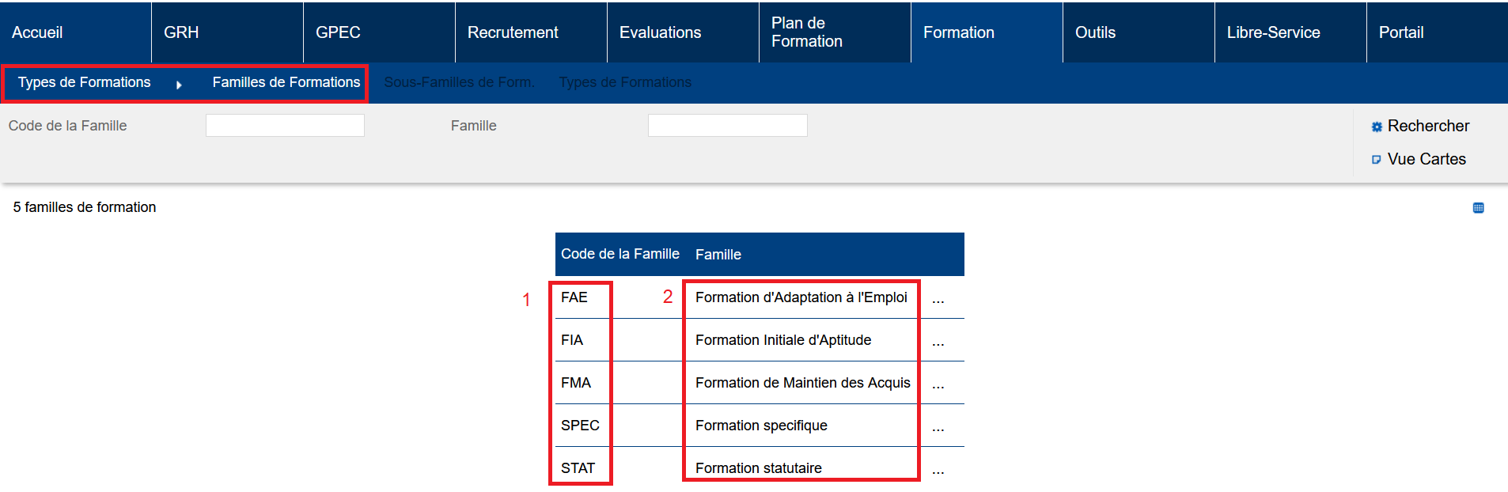Screen dimensions: 1508x492
Task: Click the Code de la Famille input field
Action: (x=285, y=126)
